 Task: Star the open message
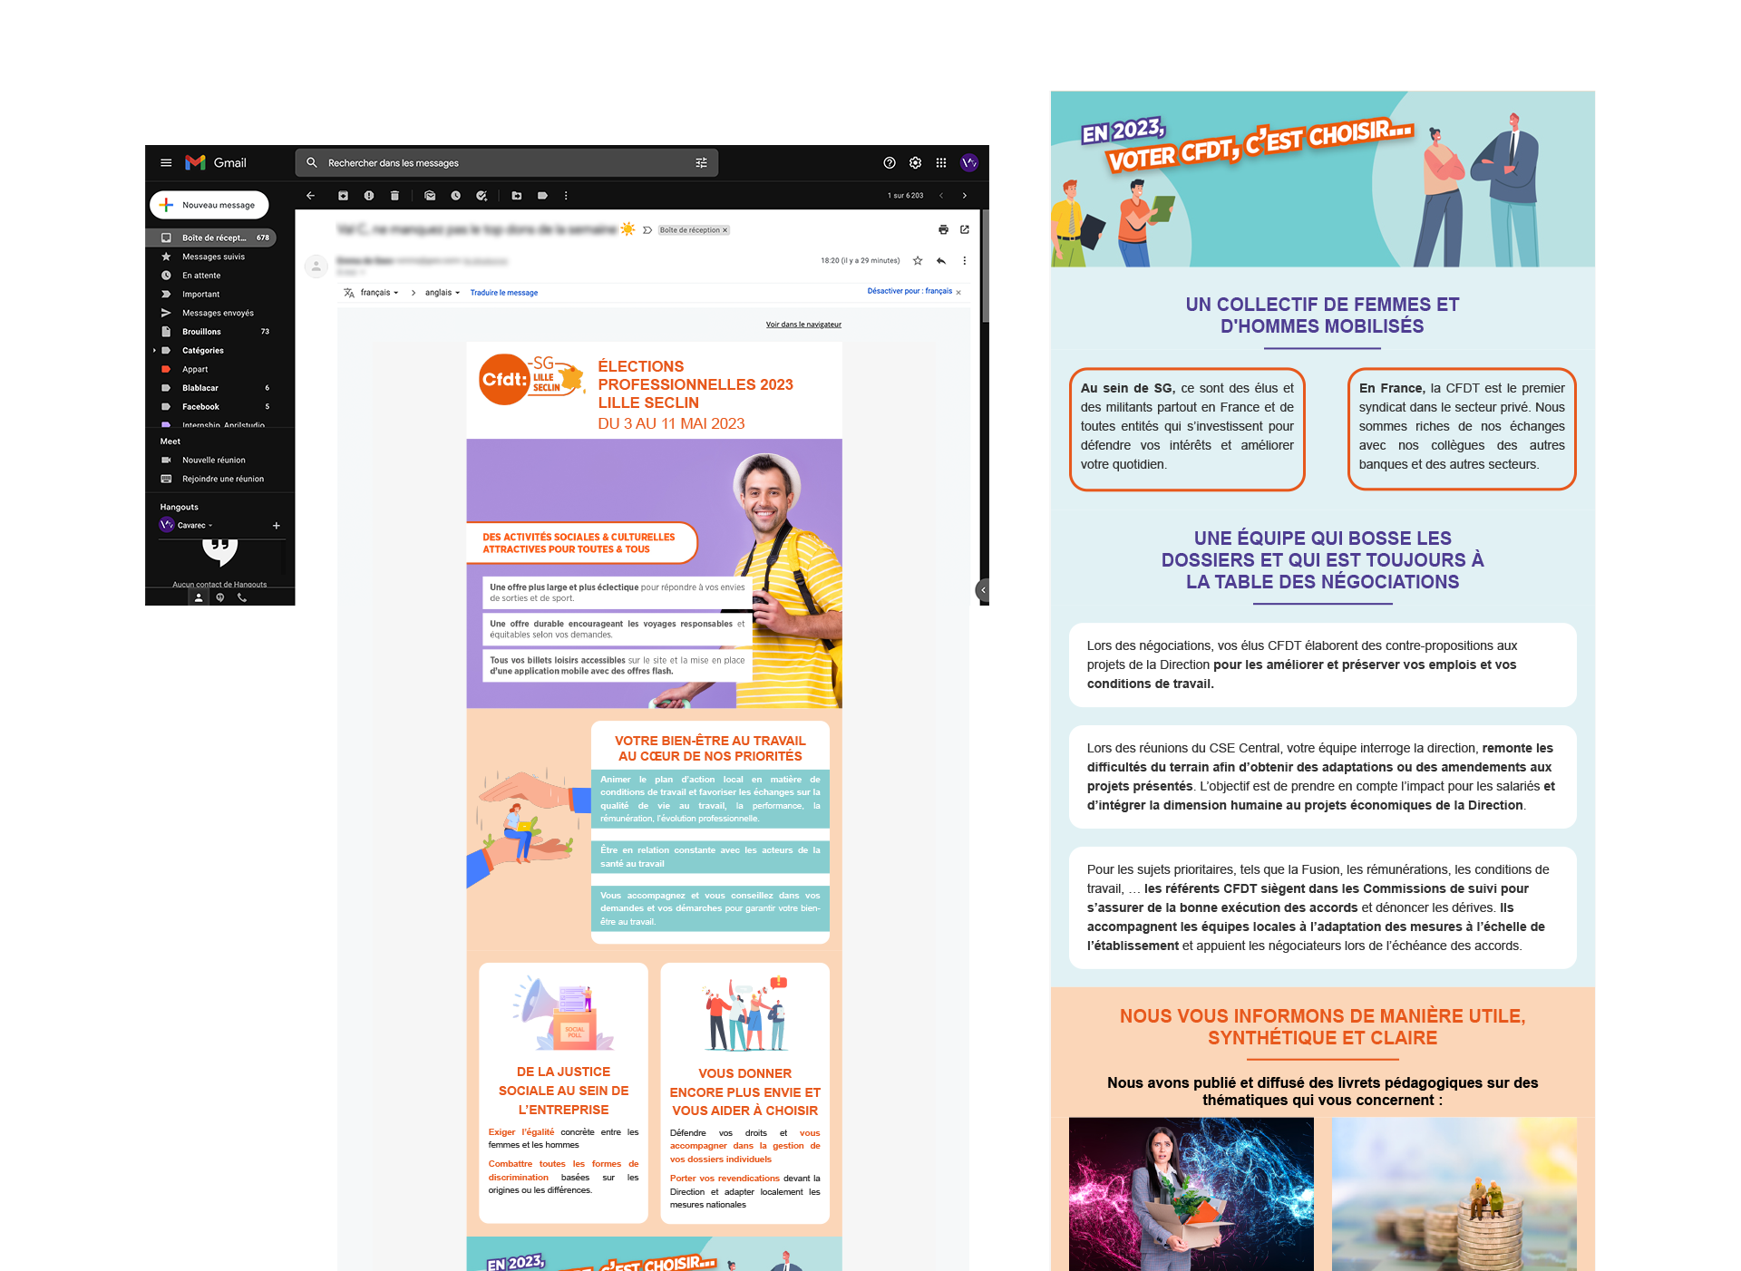918,261
